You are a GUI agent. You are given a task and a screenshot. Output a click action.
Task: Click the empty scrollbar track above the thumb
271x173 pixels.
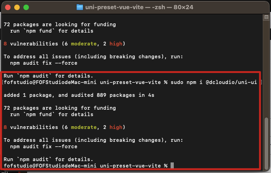(x=266, y=69)
